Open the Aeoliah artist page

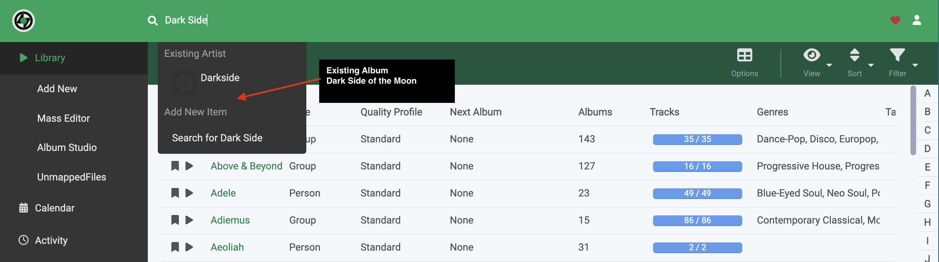coord(227,247)
